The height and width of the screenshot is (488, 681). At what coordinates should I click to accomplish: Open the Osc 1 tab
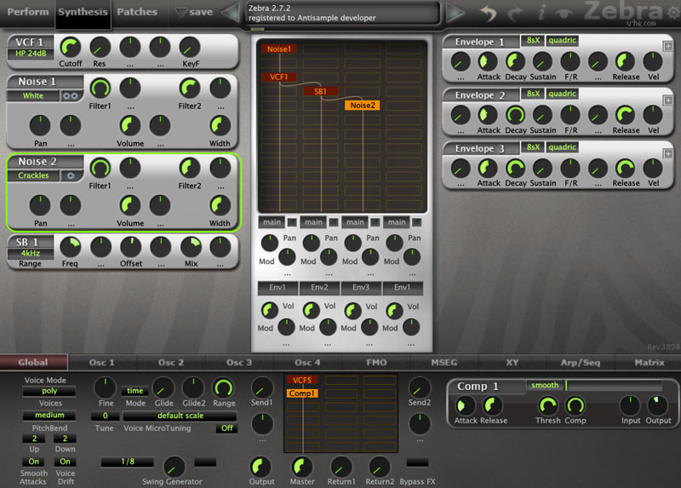click(x=101, y=363)
